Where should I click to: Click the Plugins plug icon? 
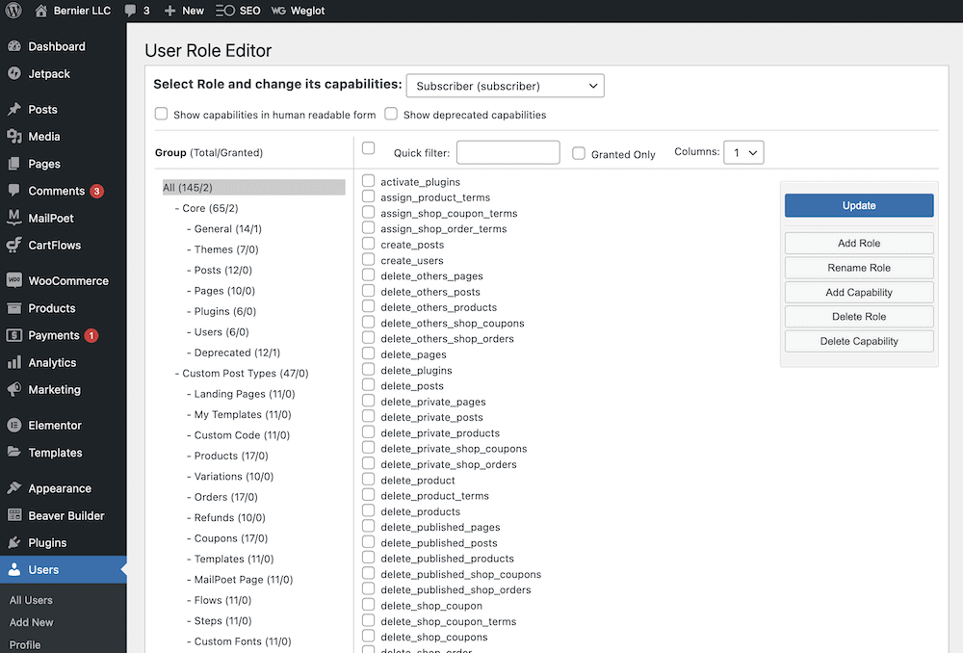14,542
